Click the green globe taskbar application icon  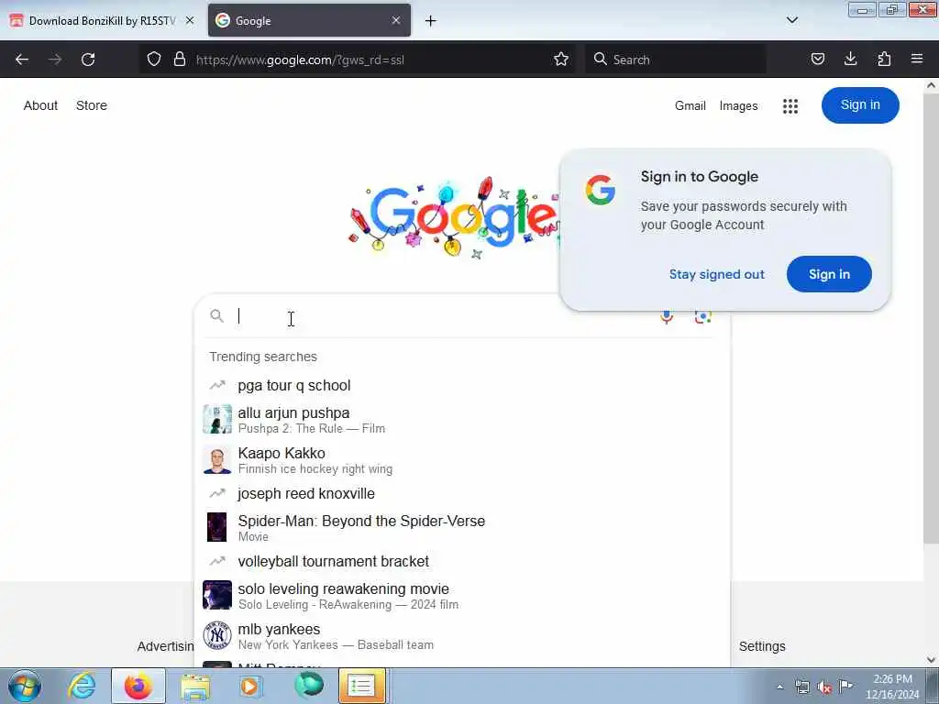308,686
